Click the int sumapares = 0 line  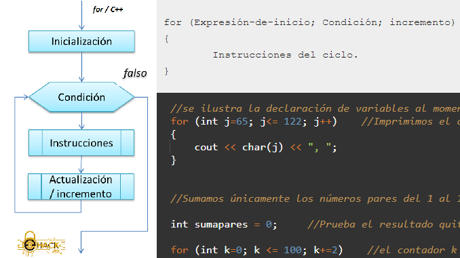[224, 225]
